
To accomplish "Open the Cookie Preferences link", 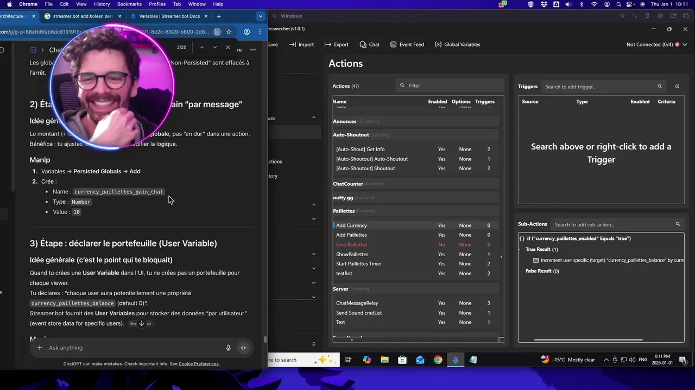I will click(x=199, y=364).
